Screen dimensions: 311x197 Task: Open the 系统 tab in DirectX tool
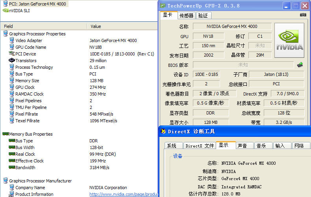(173, 145)
